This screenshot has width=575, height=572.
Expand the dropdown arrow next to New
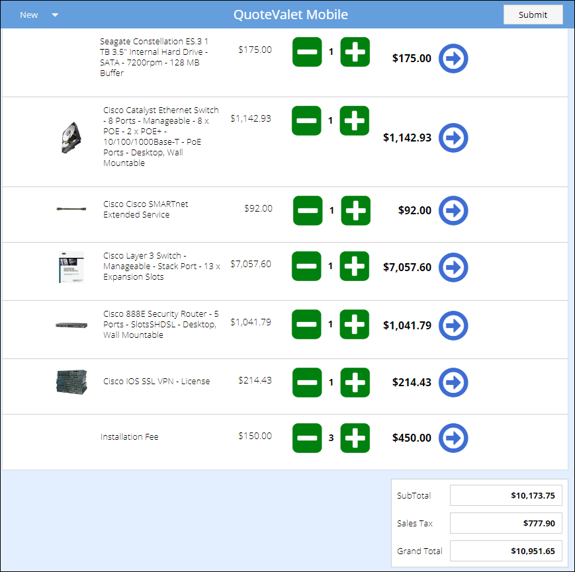[55, 15]
